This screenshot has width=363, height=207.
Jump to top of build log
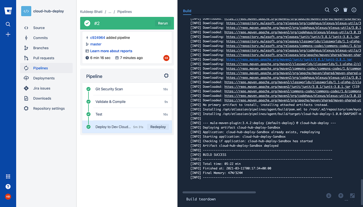tap(341, 196)
